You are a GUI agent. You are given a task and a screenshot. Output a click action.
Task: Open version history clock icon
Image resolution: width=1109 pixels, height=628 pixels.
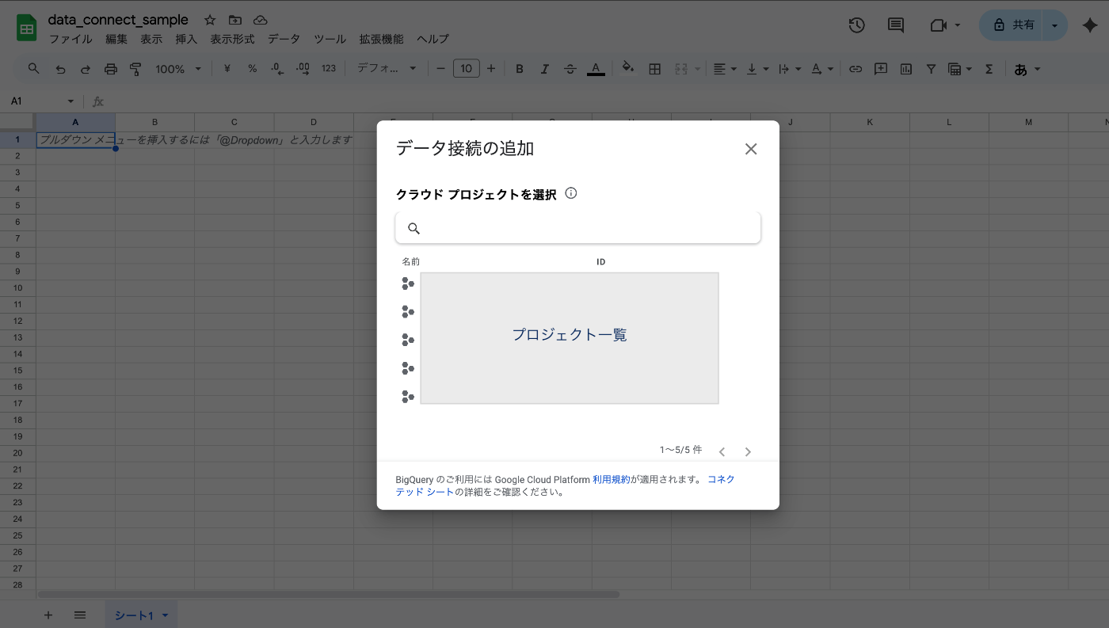856,25
